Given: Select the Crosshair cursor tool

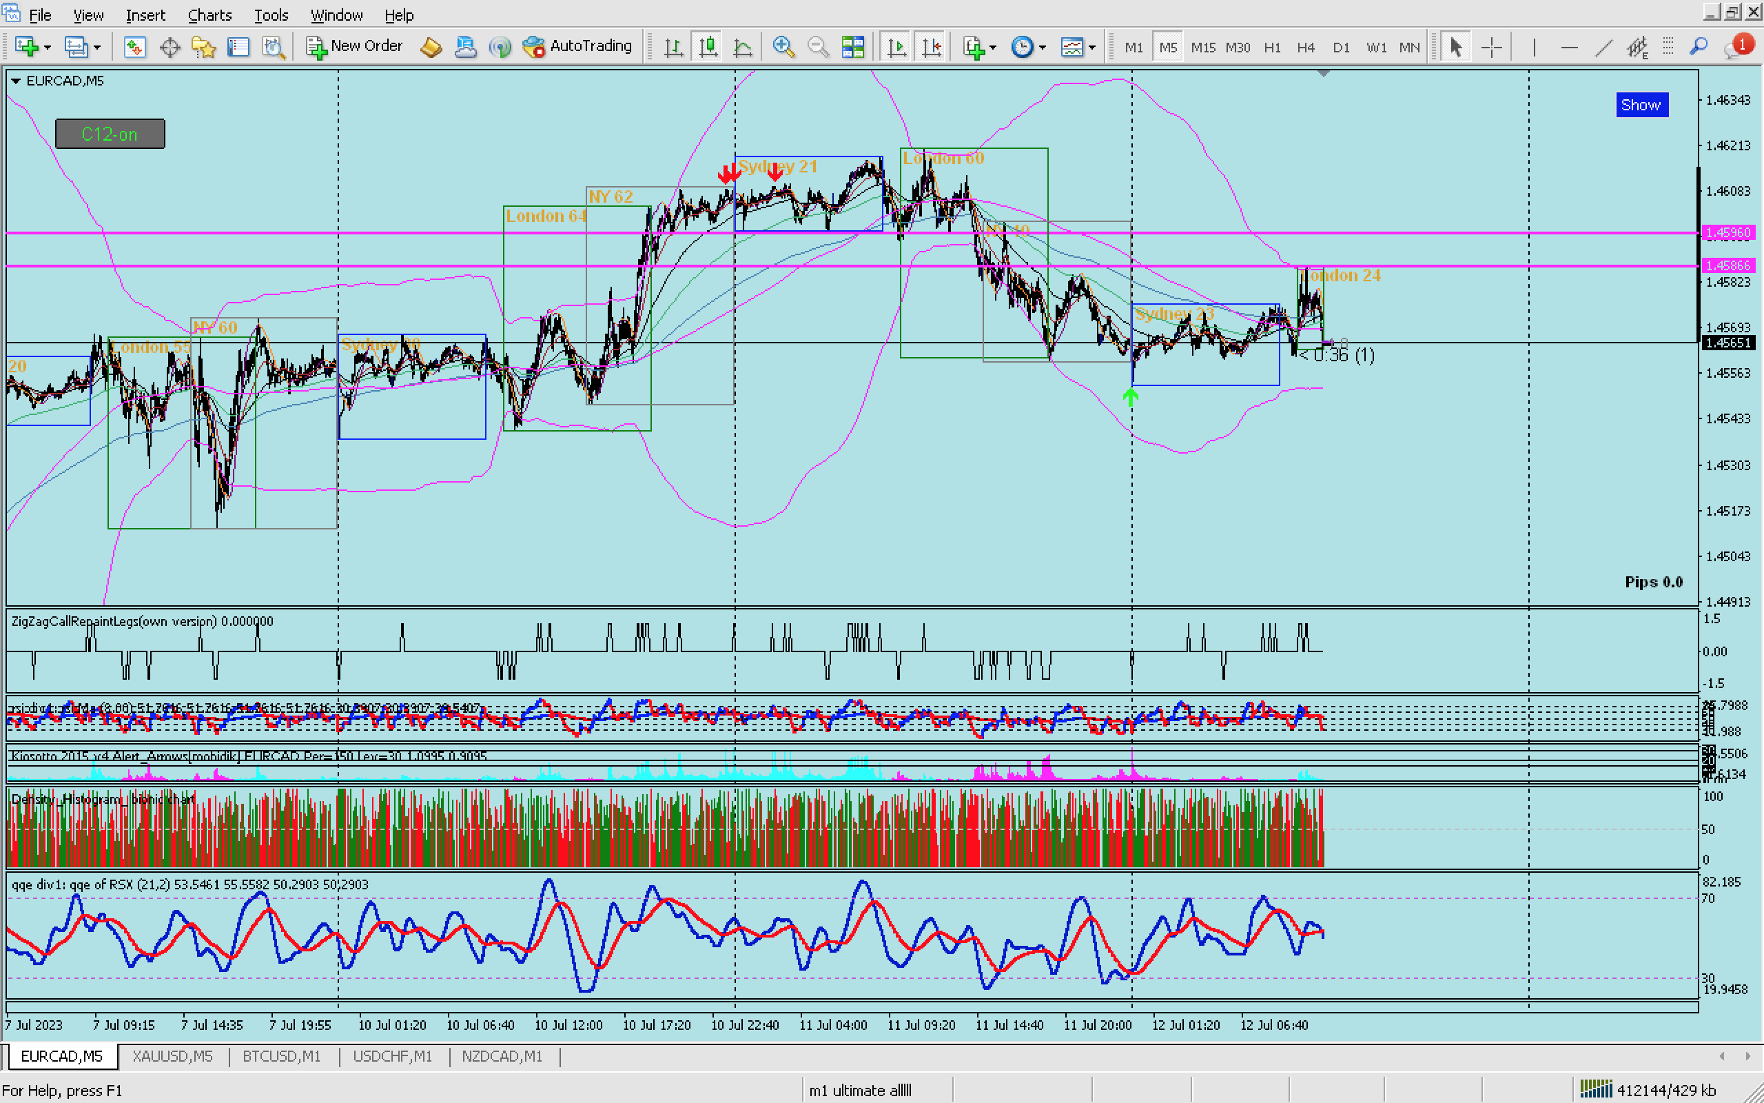Looking at the screenshot, I should (x=1491, y=48).
